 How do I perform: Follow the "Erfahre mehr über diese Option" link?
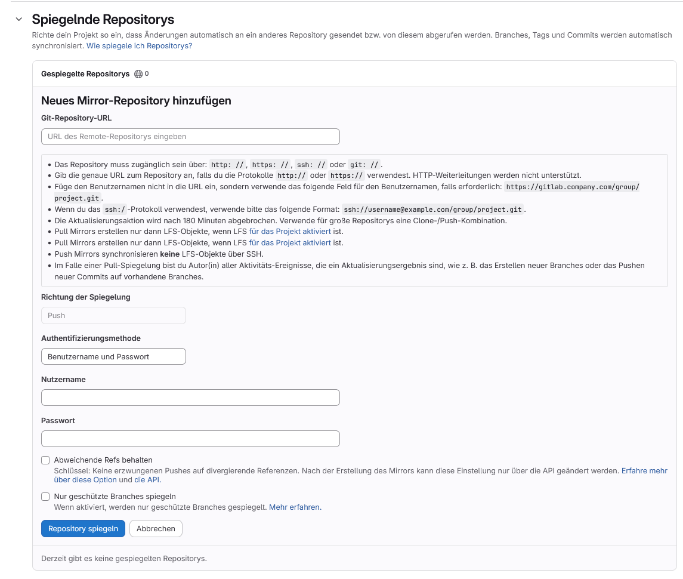pyautogui.click(x=644, y=471)
